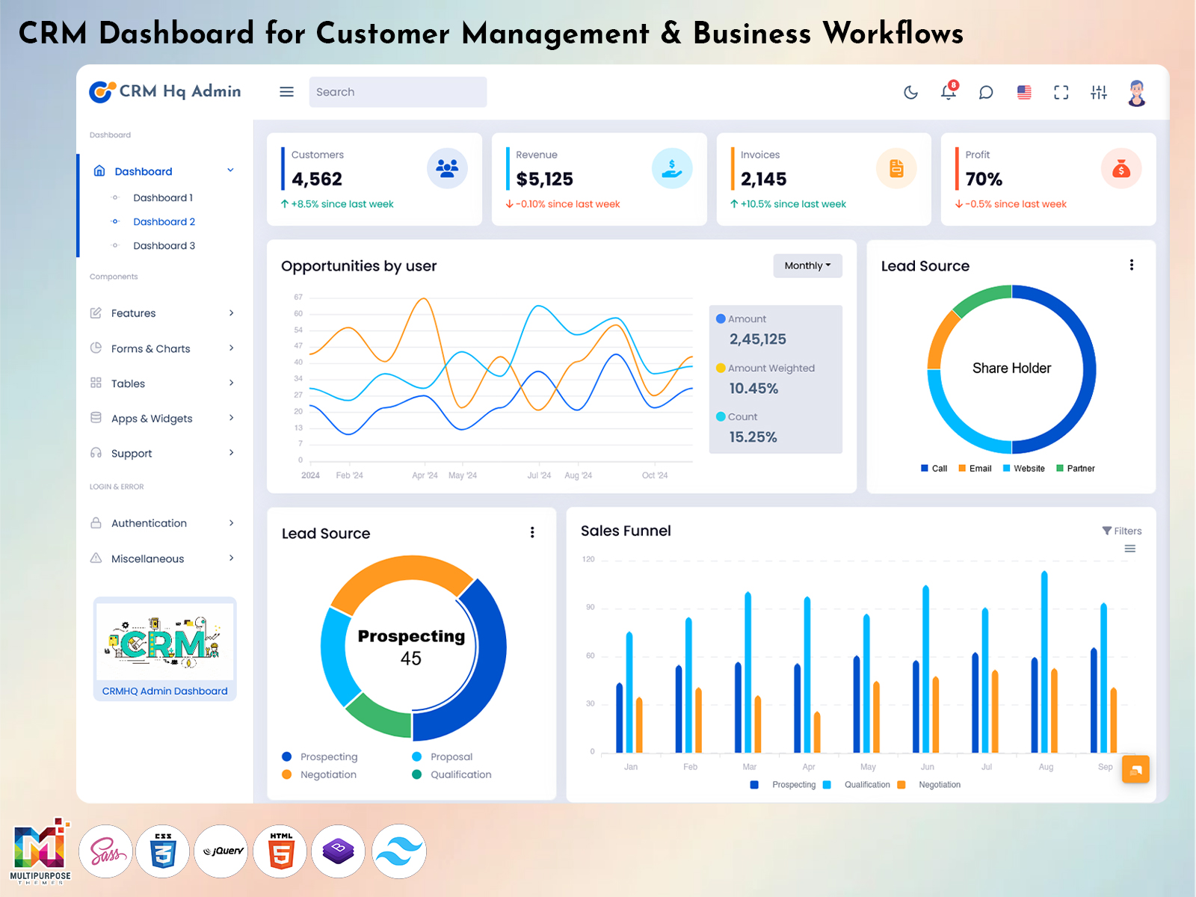Open the Support menu item
The height and width of the screenshot is (897, 1196).
163,453
